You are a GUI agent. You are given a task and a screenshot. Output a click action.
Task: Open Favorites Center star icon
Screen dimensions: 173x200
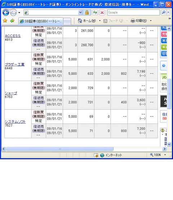[5, 21]
